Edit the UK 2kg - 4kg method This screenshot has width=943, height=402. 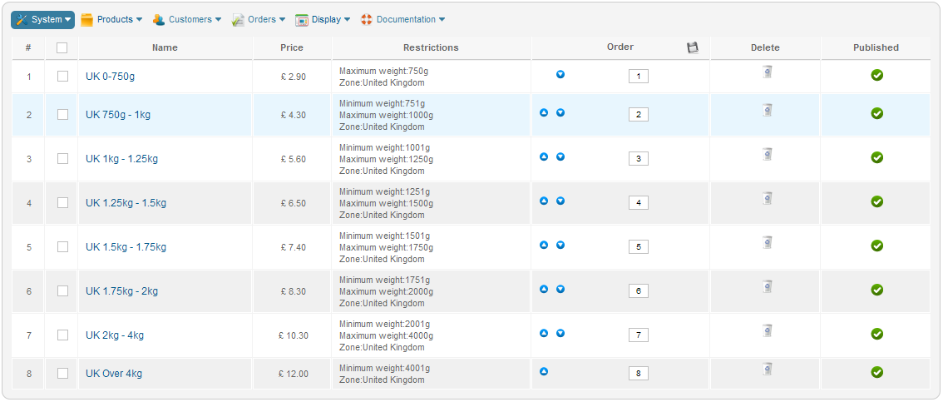[114, 335]
